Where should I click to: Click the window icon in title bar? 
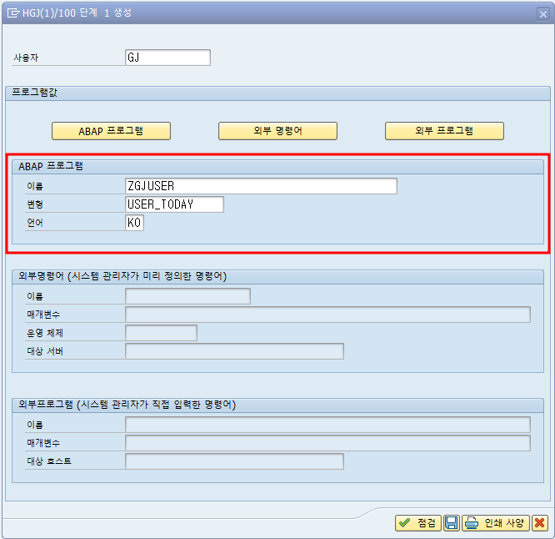coord(13,13)
